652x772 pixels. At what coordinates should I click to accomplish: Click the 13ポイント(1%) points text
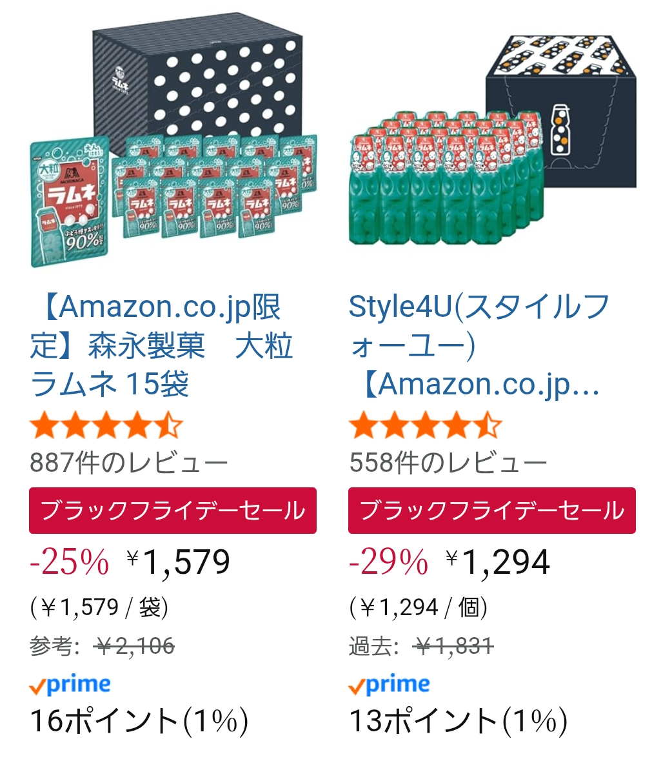tap(458, 721)
